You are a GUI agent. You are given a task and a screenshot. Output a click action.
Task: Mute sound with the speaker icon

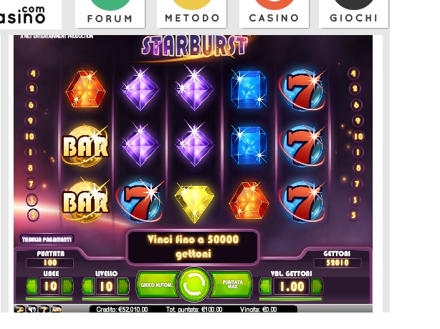pyautogui.click(x=32, y=310)
